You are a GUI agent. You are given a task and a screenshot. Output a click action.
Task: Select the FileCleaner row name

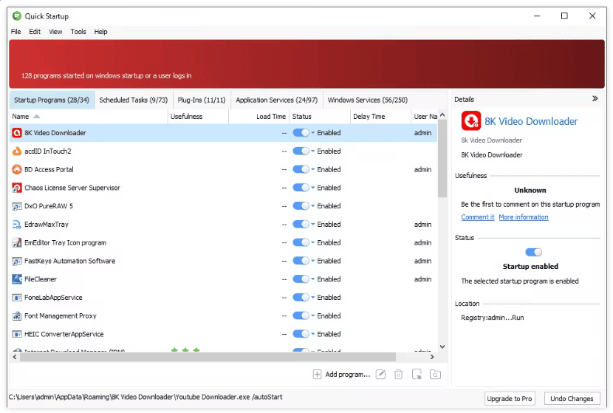(x=41, y=279)
